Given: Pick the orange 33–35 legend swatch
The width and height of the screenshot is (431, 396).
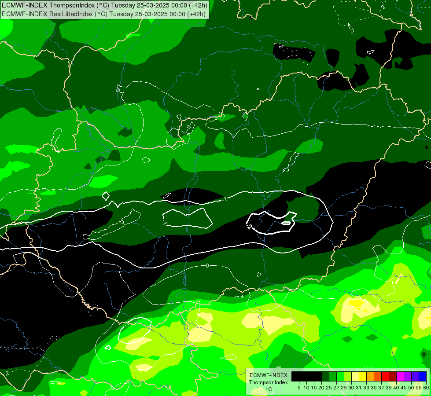Looking at the screenshot, I should click(x=370, y=376).
